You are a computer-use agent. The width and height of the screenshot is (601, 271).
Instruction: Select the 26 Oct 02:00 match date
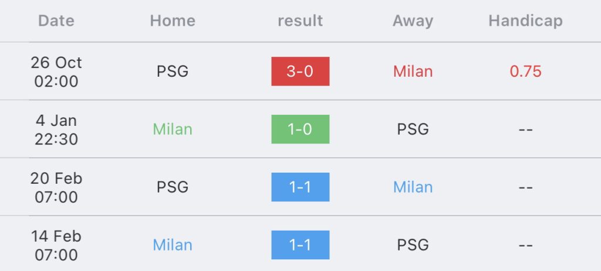click(x=56, y=71)
